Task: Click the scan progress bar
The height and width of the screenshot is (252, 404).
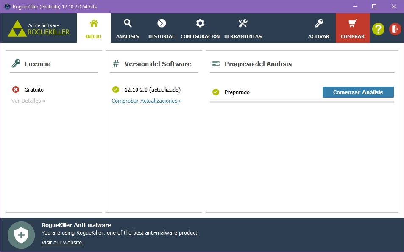Action: (302, 102)
